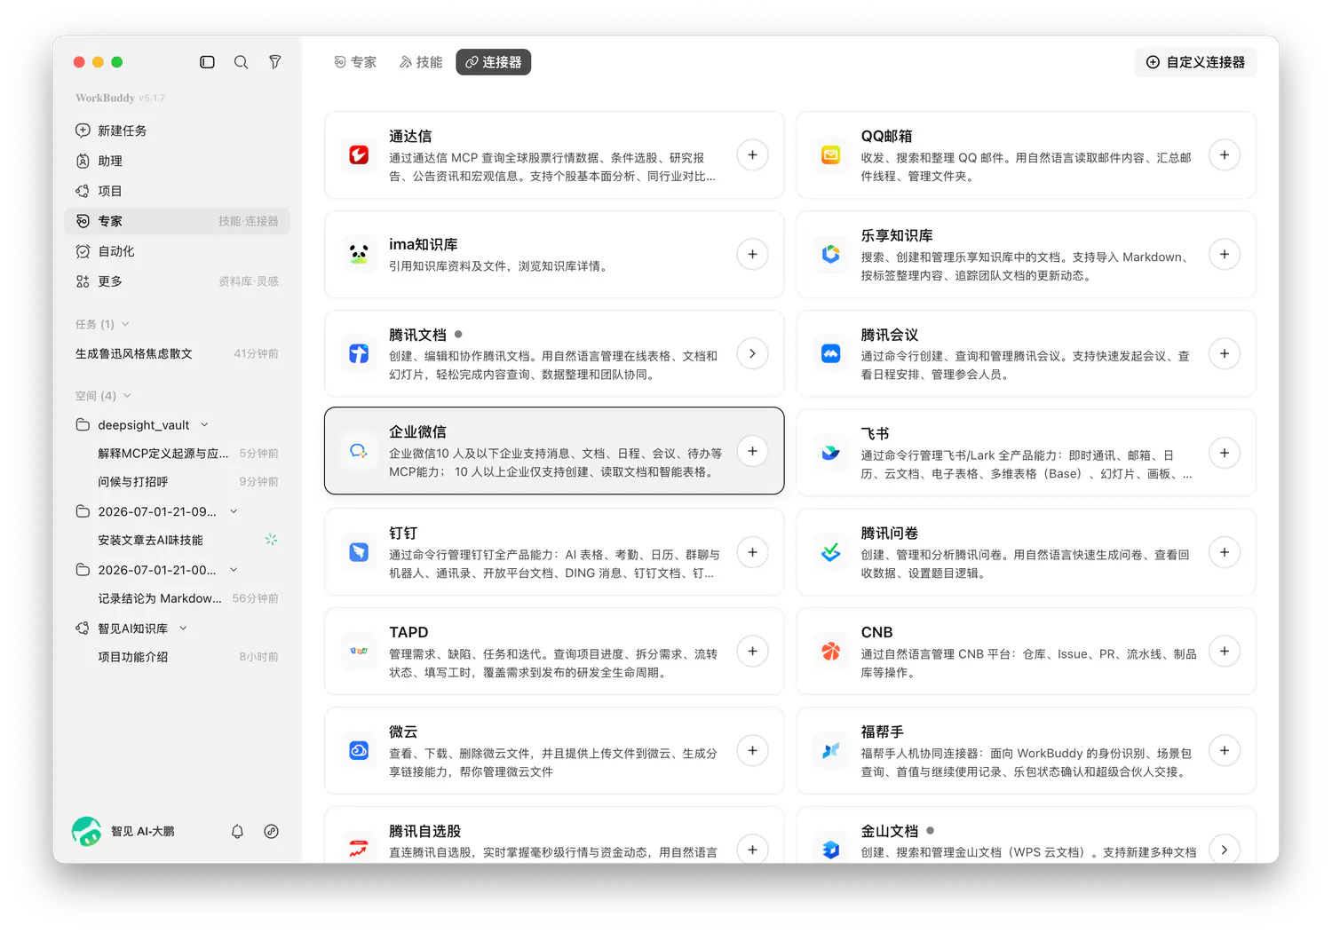The width and height of the screenshot is (1332, 933).
Task: Add the 乐享知识库 connector
Action: 1225,255
